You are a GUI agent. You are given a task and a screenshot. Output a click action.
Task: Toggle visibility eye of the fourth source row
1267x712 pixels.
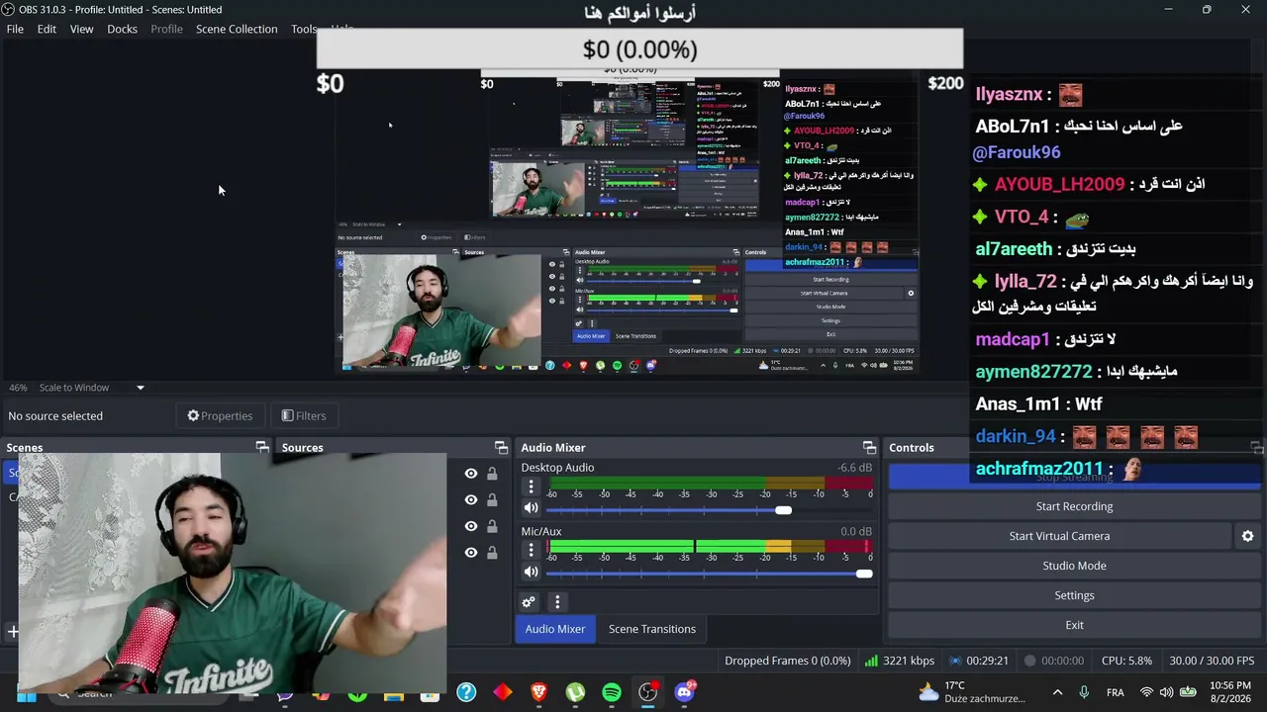pos(471,553)
